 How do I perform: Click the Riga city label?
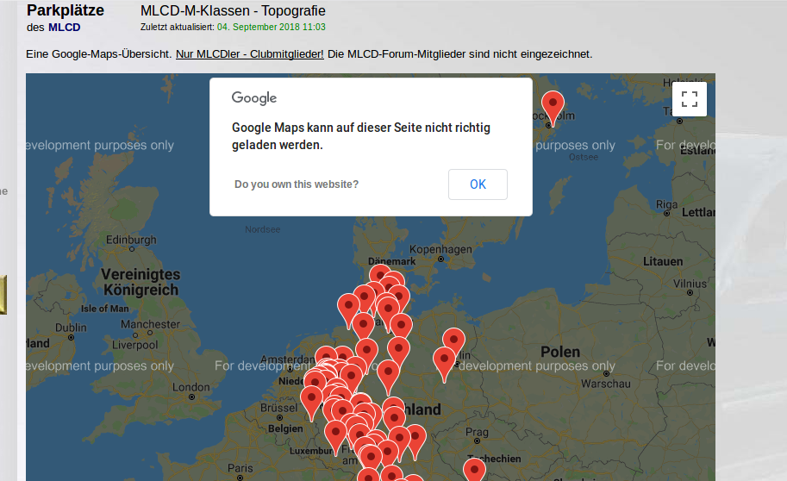[x=666, y=204]
